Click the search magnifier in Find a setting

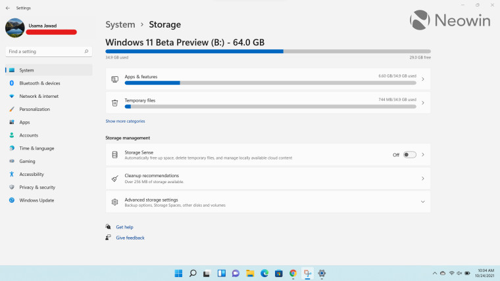[x=86, y=51]
